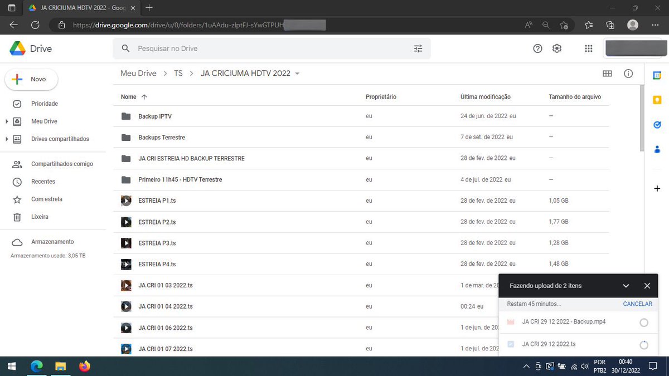Select the JA CRICIUMA HDTV 2022 browser tab
The image size is (669, 376).
tap(81, 8)
